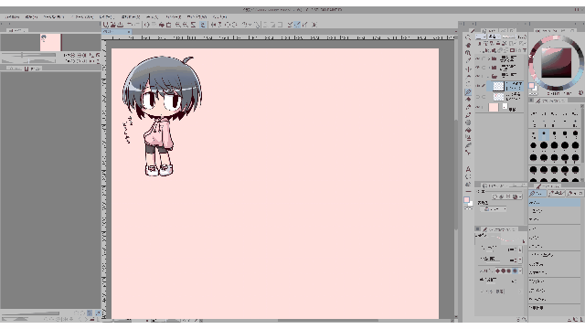Open the File menu

[x=12, y=16]
